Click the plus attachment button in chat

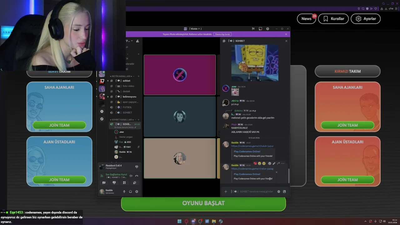coord(226,192)
